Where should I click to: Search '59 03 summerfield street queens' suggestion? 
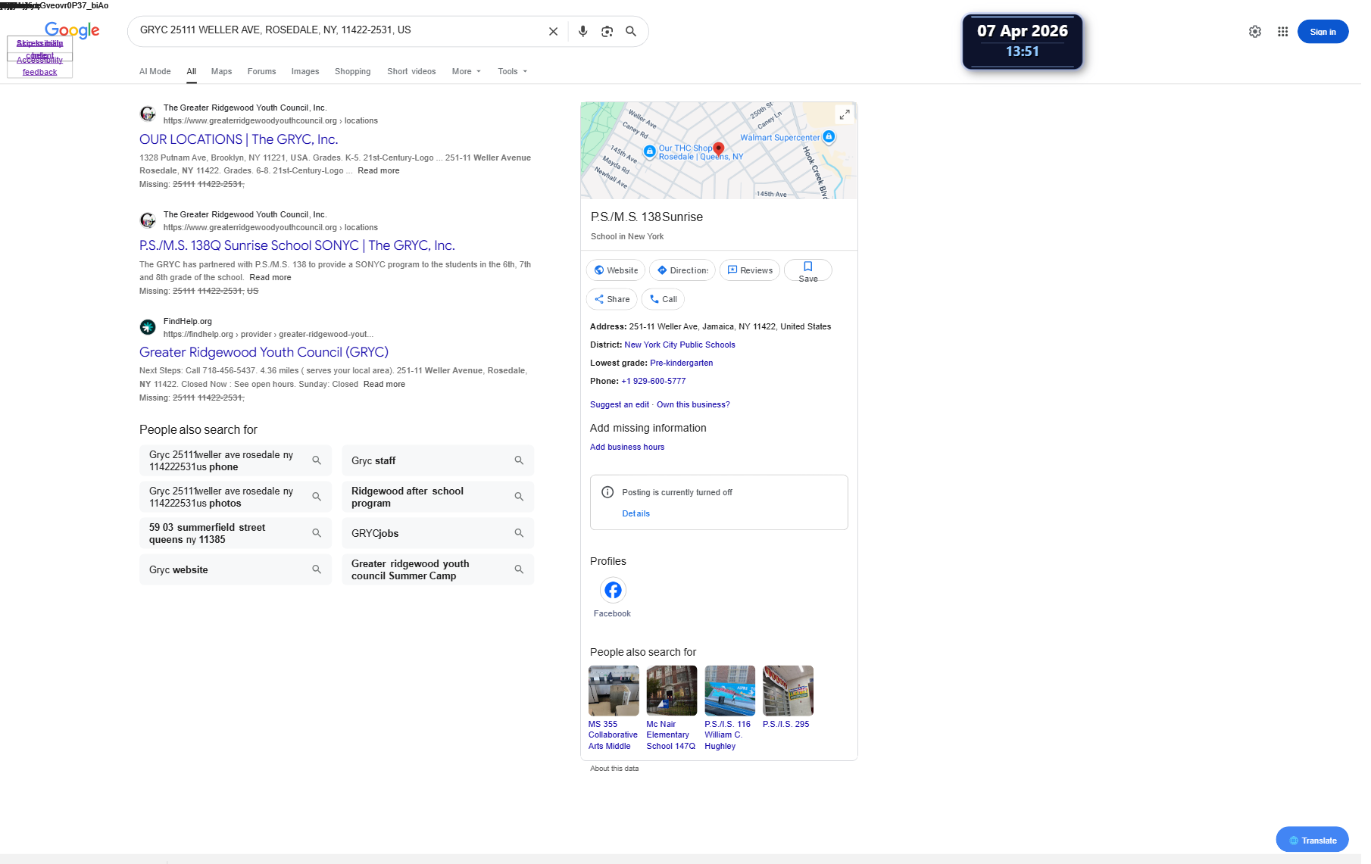[x=236, y=533]
